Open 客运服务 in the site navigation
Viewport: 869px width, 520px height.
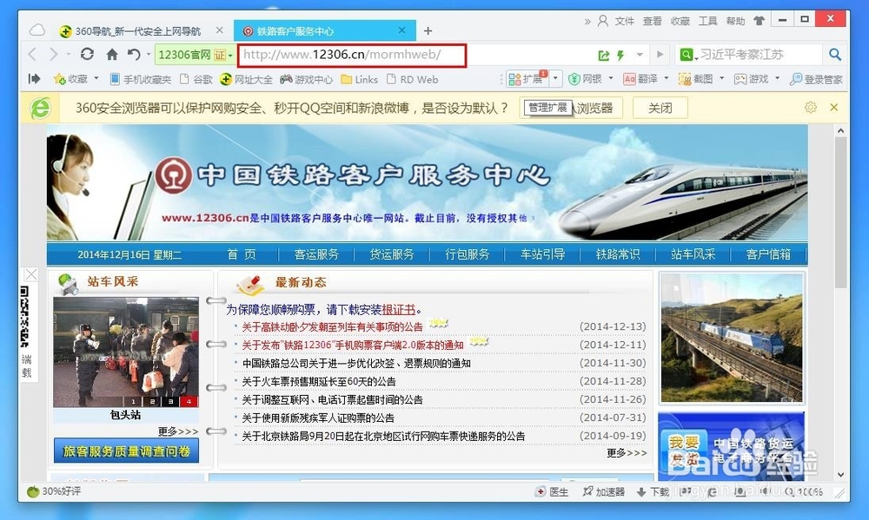(x=316, y=254)
